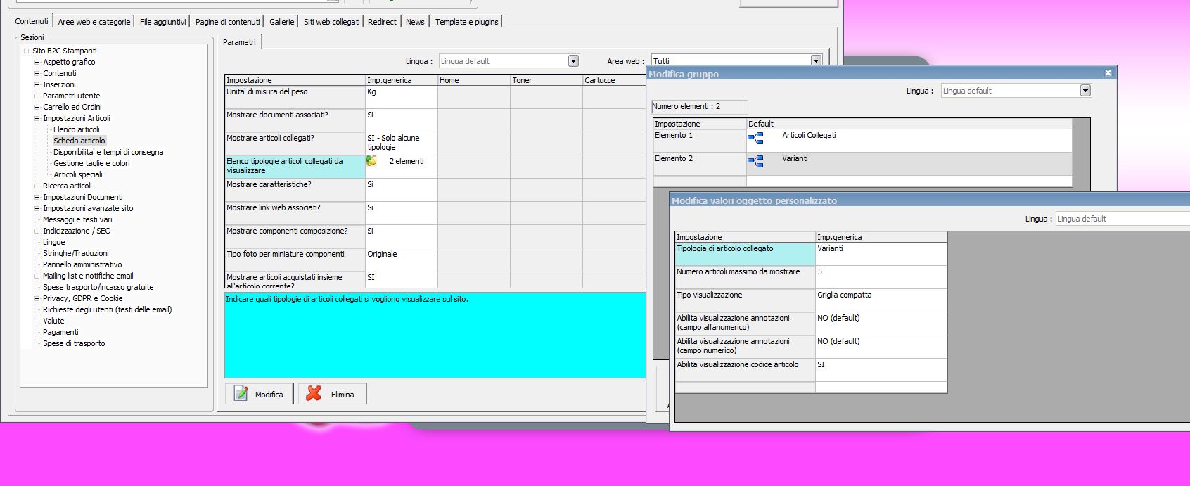Switch to the Contenuti tab
This screenshot has width=1190, height=486.
(32, 21)
